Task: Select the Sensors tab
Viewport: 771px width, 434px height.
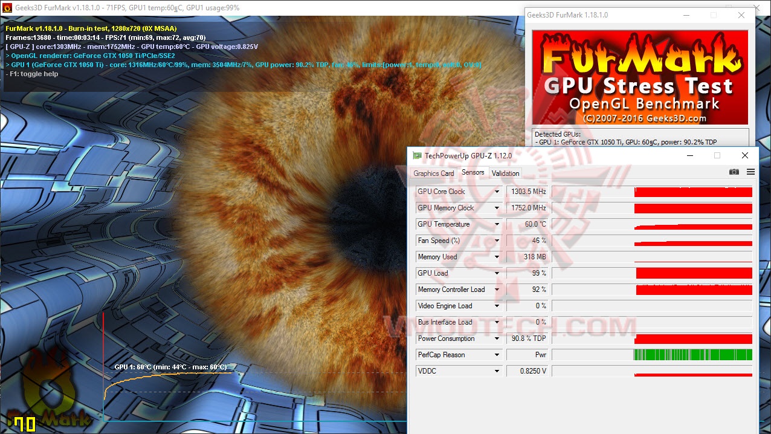Action: [473, 172]
